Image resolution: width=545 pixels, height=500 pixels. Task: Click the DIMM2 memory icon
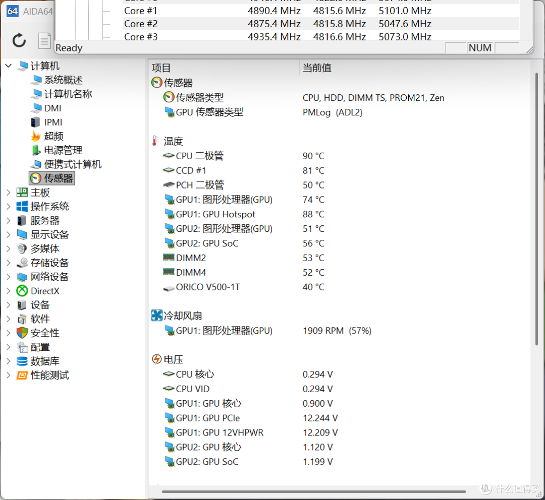click(169, 257)
